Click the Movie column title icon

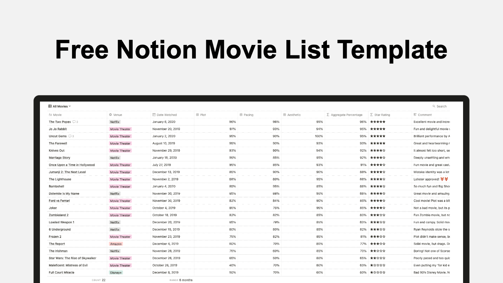pos(50,115)
